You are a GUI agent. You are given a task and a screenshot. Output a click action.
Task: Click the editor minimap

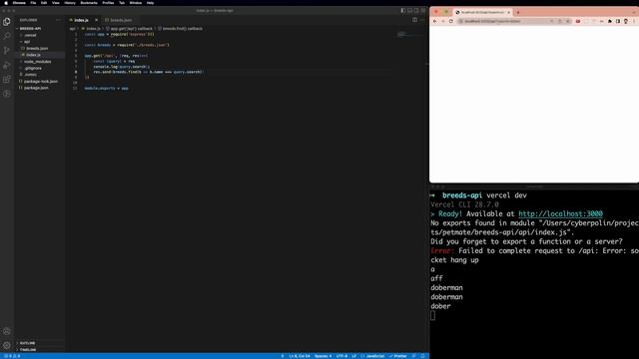(x=410, y=35)
